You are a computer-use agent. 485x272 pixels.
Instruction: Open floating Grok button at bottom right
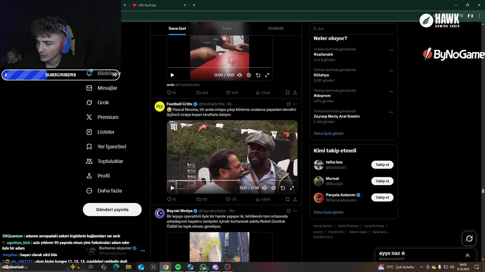click(x=469, y=238)
